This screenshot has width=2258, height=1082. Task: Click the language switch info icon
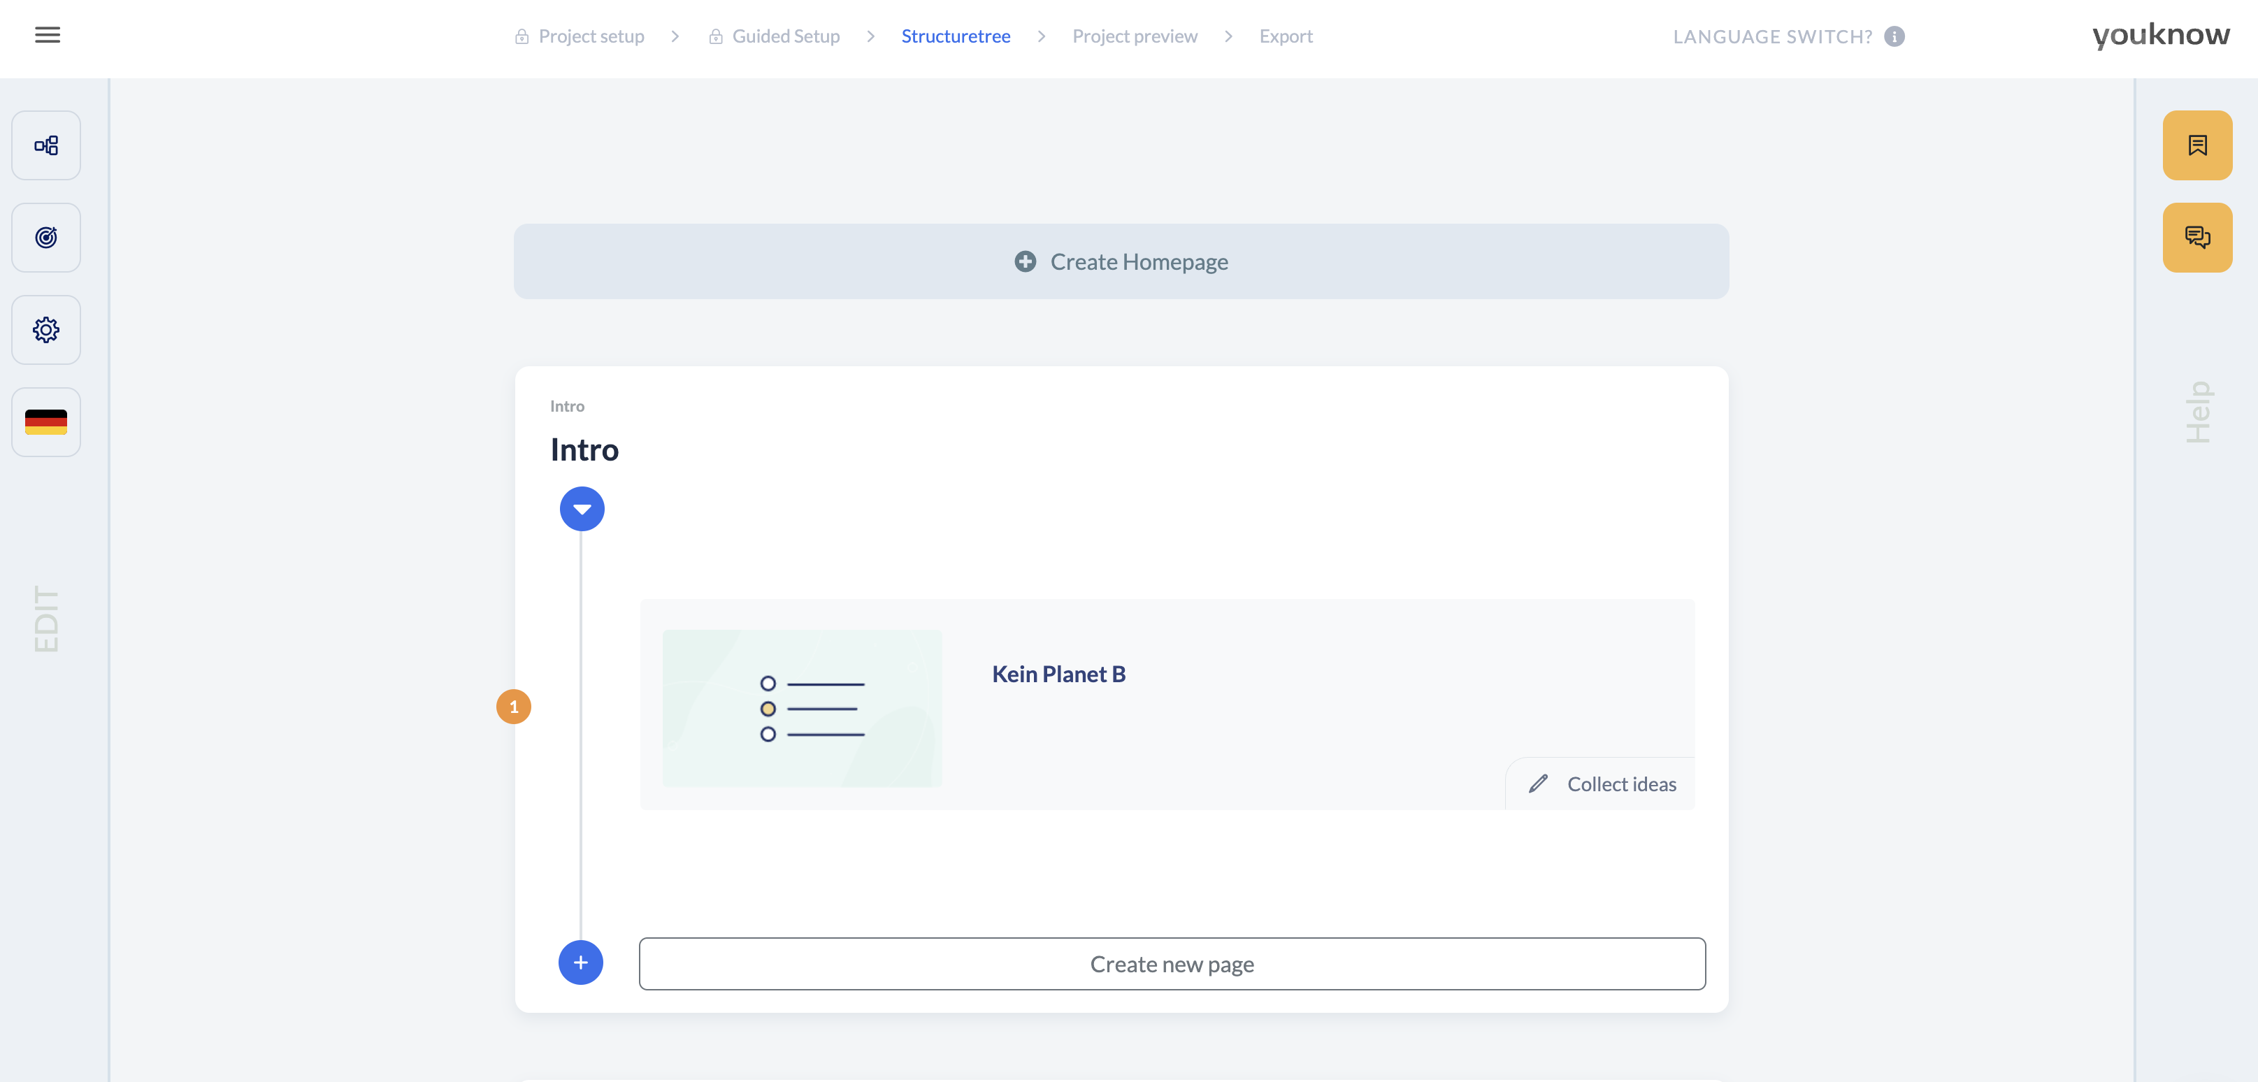tap(1894, 37)
